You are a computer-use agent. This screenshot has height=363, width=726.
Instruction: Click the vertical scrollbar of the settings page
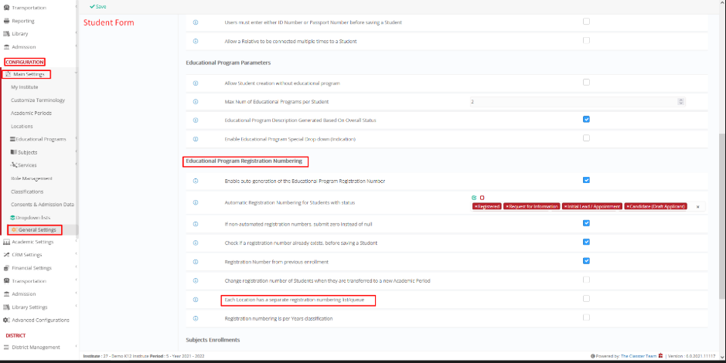point(722,217)
